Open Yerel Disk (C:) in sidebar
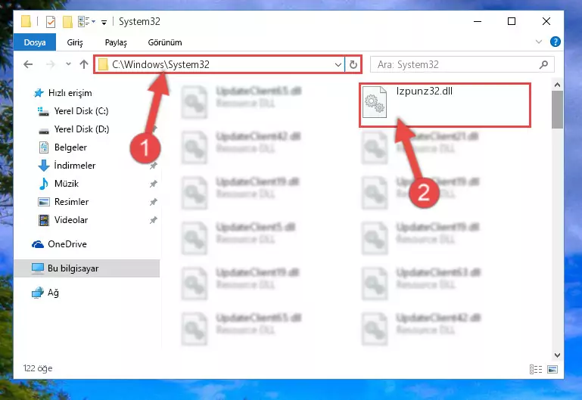The height and width of the screenshot is (400, 582). pyautogui.click(x=81, y=111)
